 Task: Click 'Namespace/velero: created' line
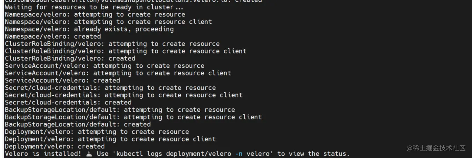coord(53,36)
